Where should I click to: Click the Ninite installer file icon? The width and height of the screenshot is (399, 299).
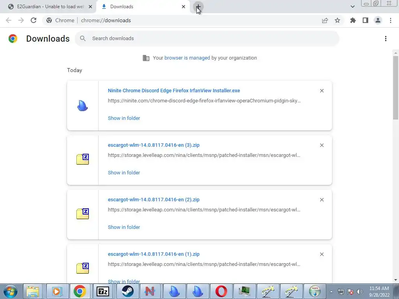[x=83, y=106]
